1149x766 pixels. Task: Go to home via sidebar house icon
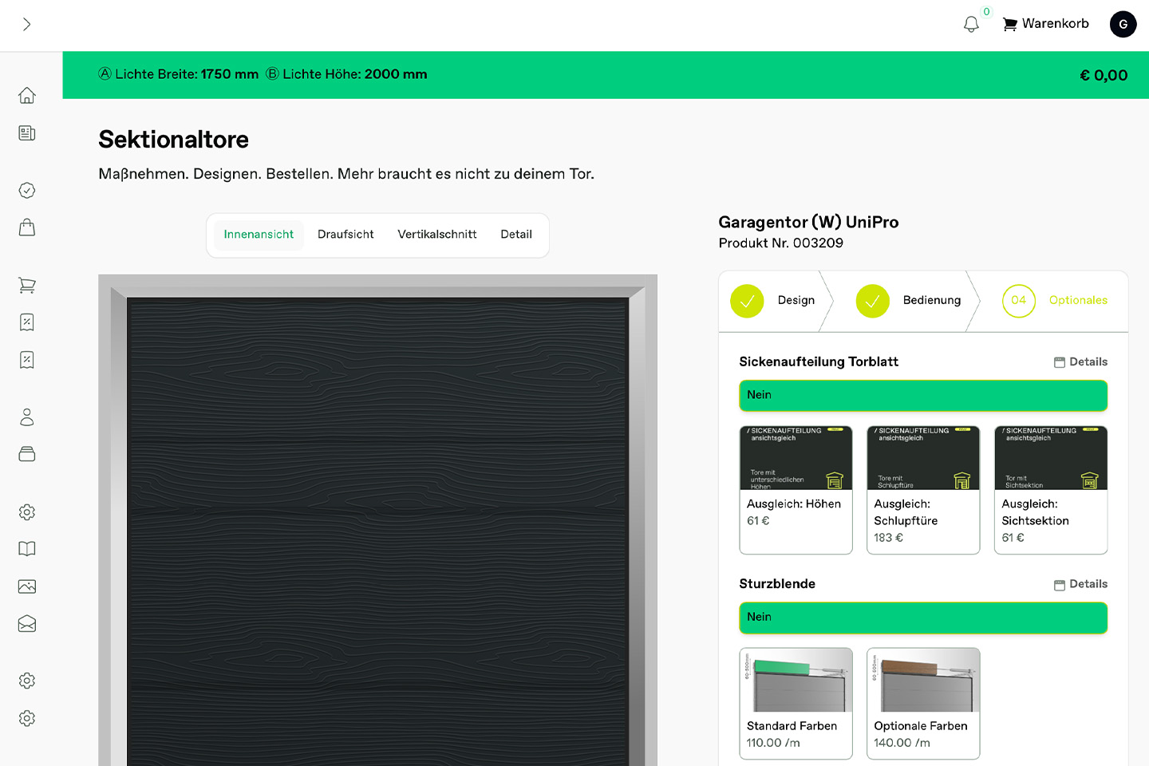coord(27,96)
